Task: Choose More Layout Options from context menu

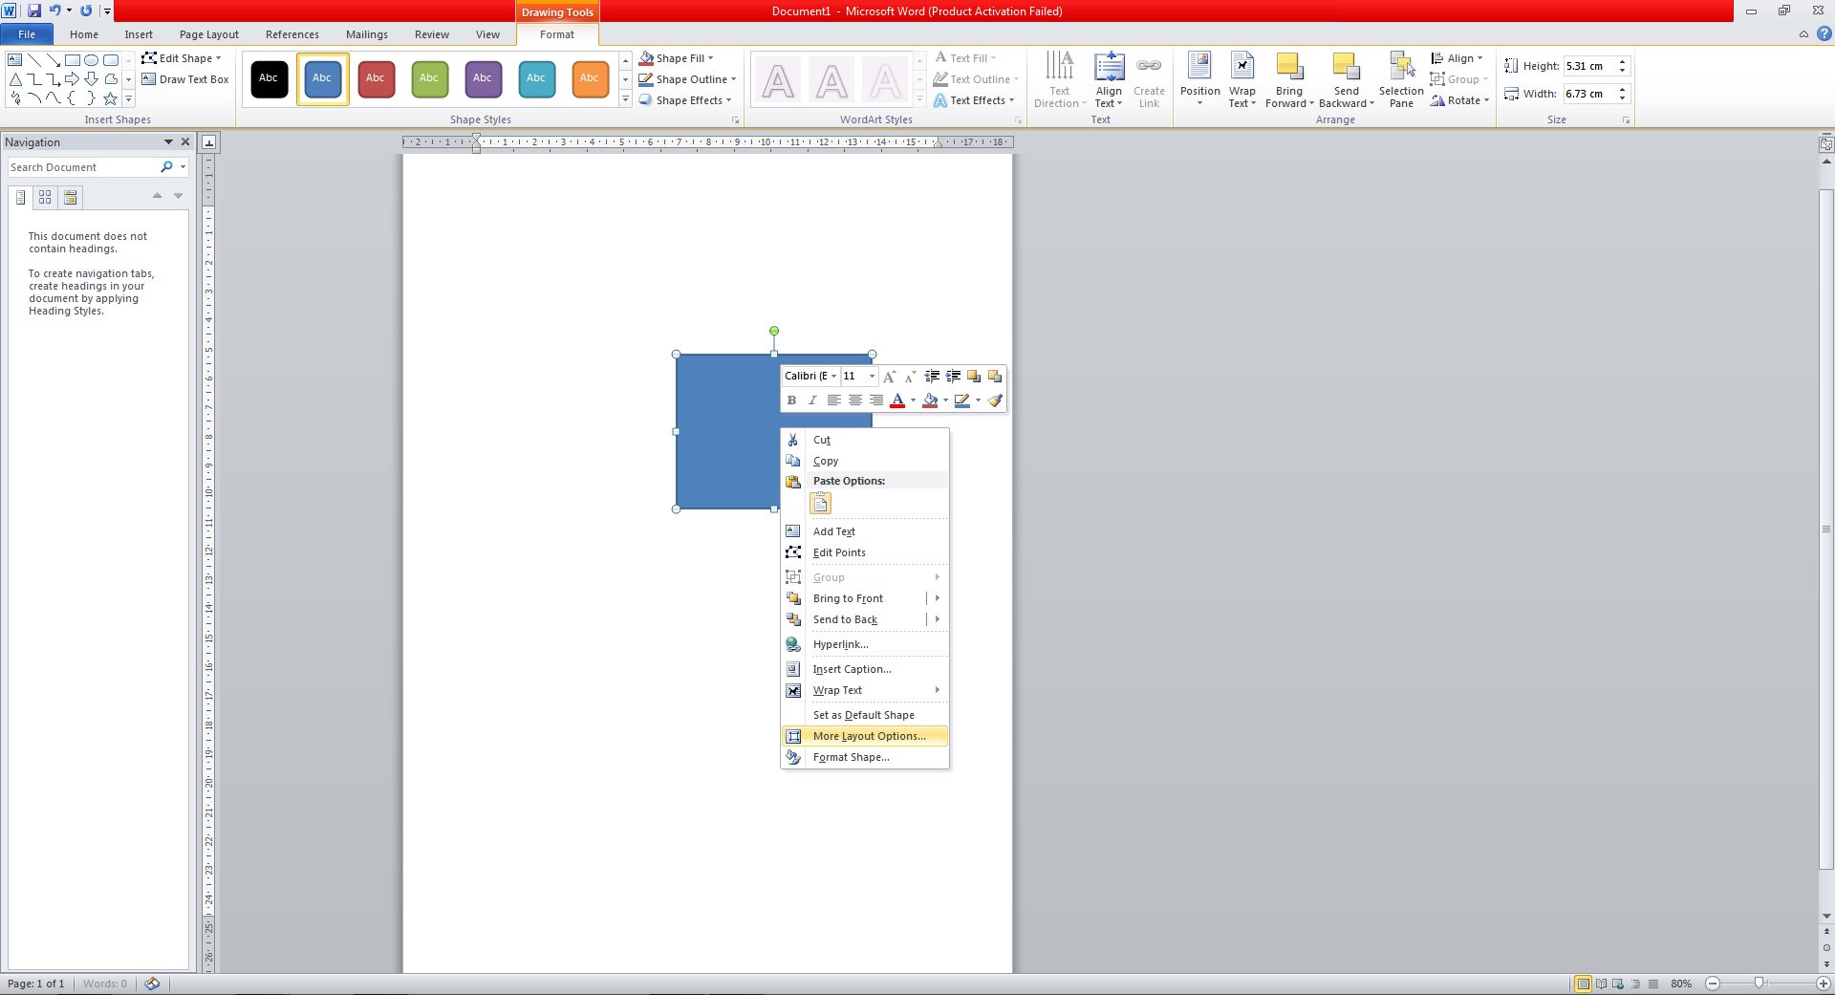Action: (x=865, y=736)
